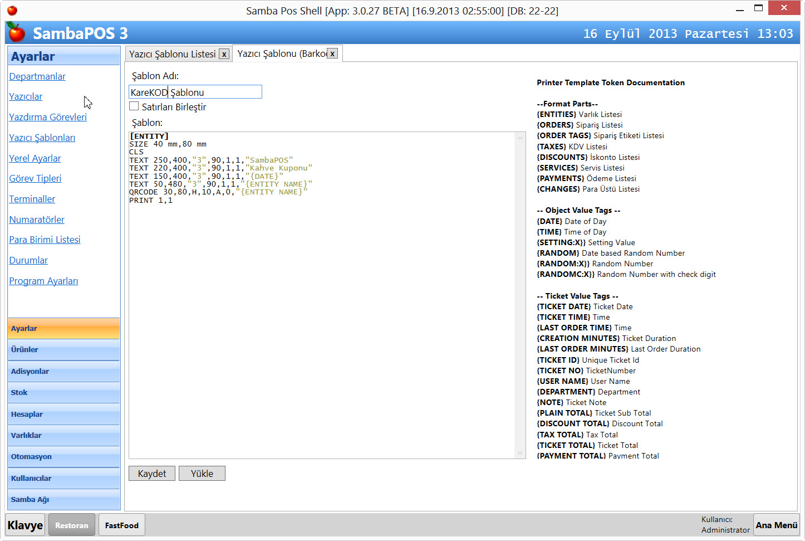Click the template editor scrollbar down arrow
Viewport: 805px width, 541px height.
[521, 453]
